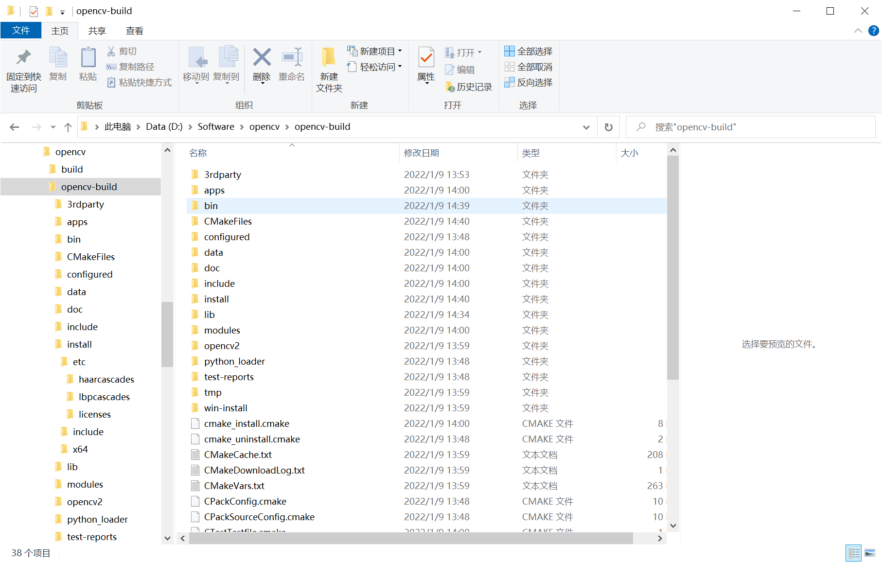Click Select all (全部选择)
Screen dimensions: 882x562
529,51
